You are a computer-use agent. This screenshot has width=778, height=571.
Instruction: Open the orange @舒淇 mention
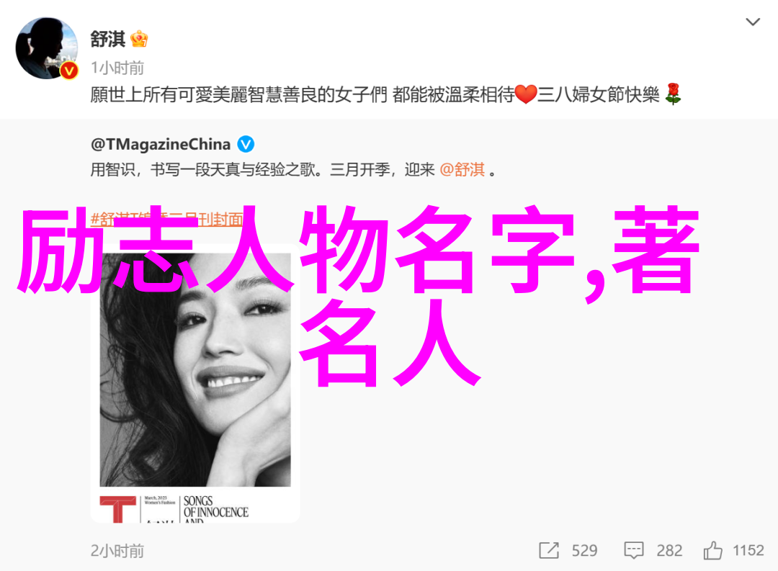click(462, 170)
